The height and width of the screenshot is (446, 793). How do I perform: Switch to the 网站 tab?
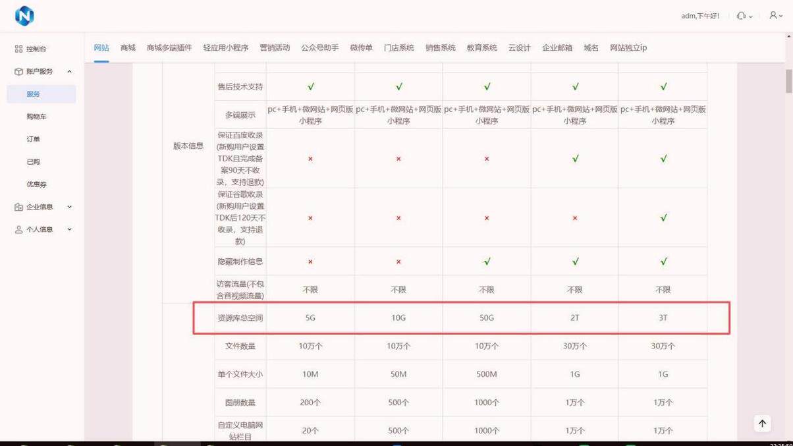(101, 47)
